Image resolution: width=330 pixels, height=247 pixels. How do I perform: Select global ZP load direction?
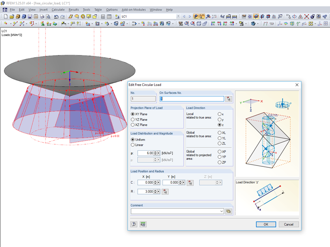(x=220, y=162)
